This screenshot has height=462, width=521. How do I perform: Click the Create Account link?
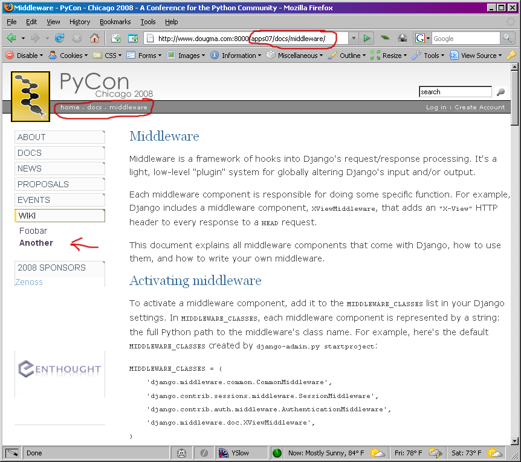click(x=479, y=107)
